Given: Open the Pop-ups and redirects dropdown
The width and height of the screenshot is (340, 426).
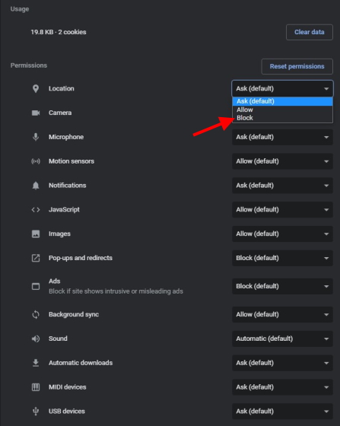Looking at the screenshot, I should click(x=282, y=258).
